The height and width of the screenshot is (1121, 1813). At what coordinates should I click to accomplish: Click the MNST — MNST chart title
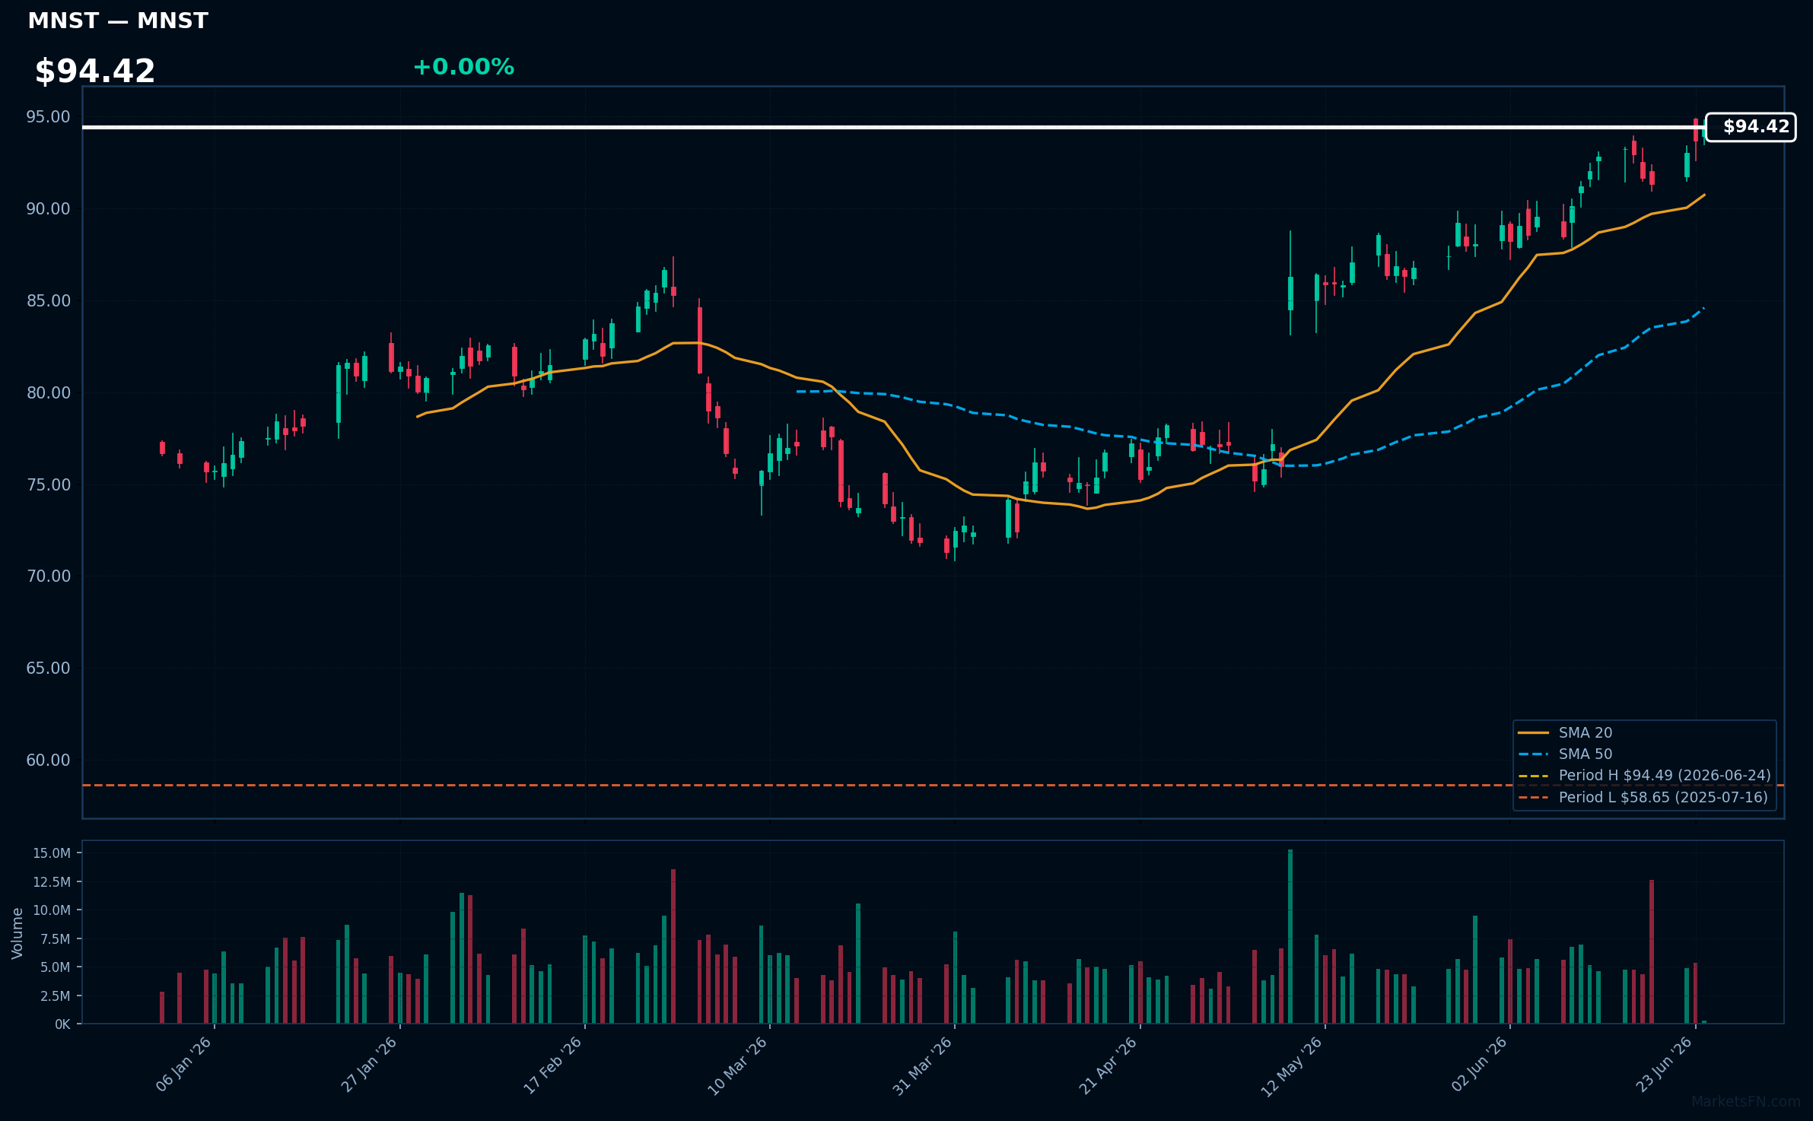[118, 21]
